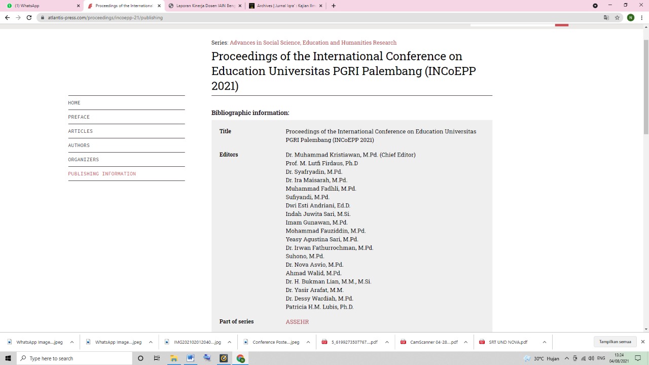649x365 pixels.
Task: Click the address bar URL field
Action: pos(304,17)
